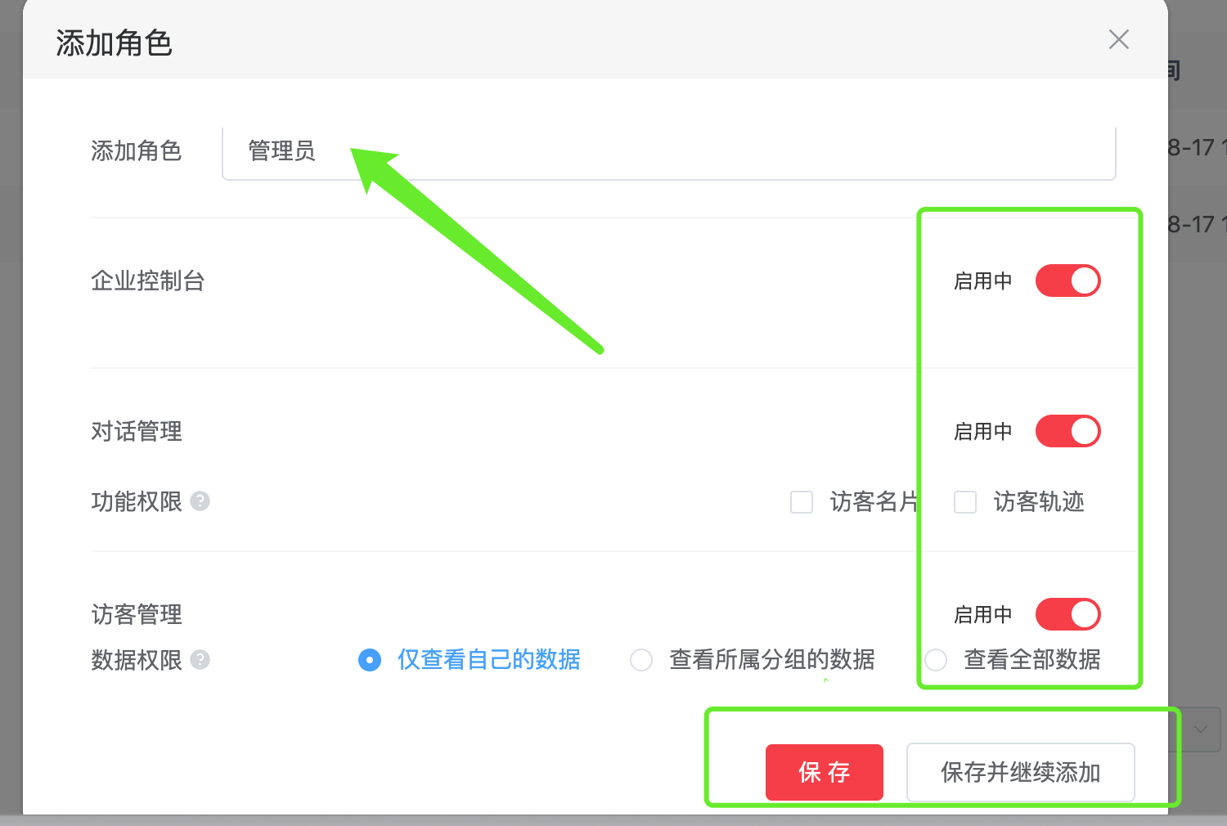Click the 访客管理 section label
1227x826 pixels.
[x=137, y=614]
